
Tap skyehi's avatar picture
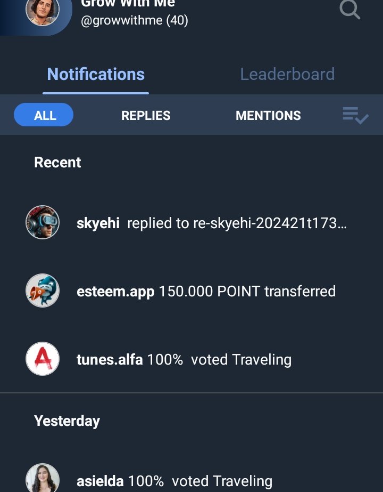[x=43, y=222]
